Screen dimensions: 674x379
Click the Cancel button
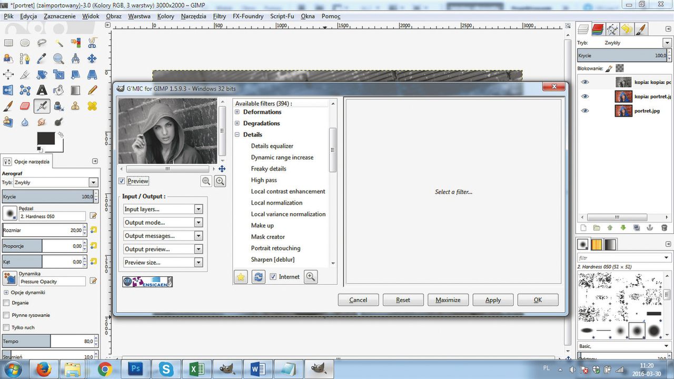pyautogui.click(x=358, y=300)
